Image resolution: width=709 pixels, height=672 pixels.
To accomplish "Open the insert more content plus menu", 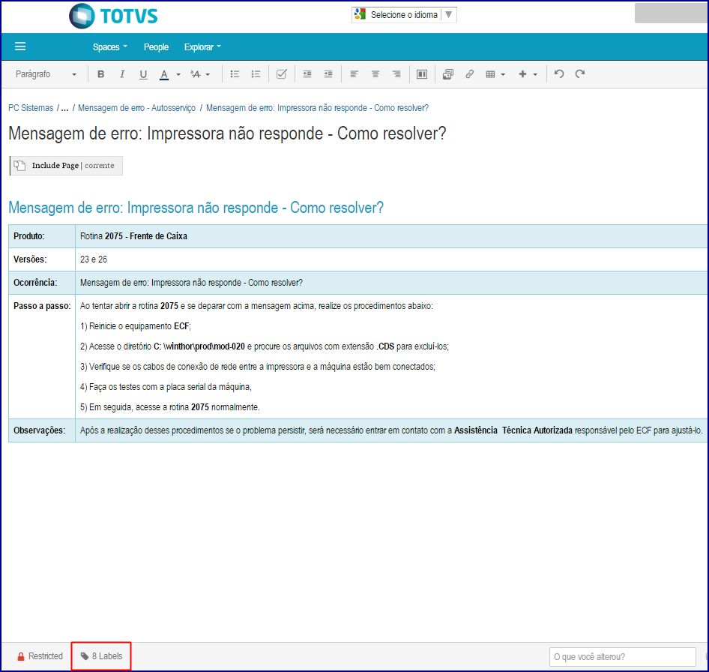I will (527, 74).
